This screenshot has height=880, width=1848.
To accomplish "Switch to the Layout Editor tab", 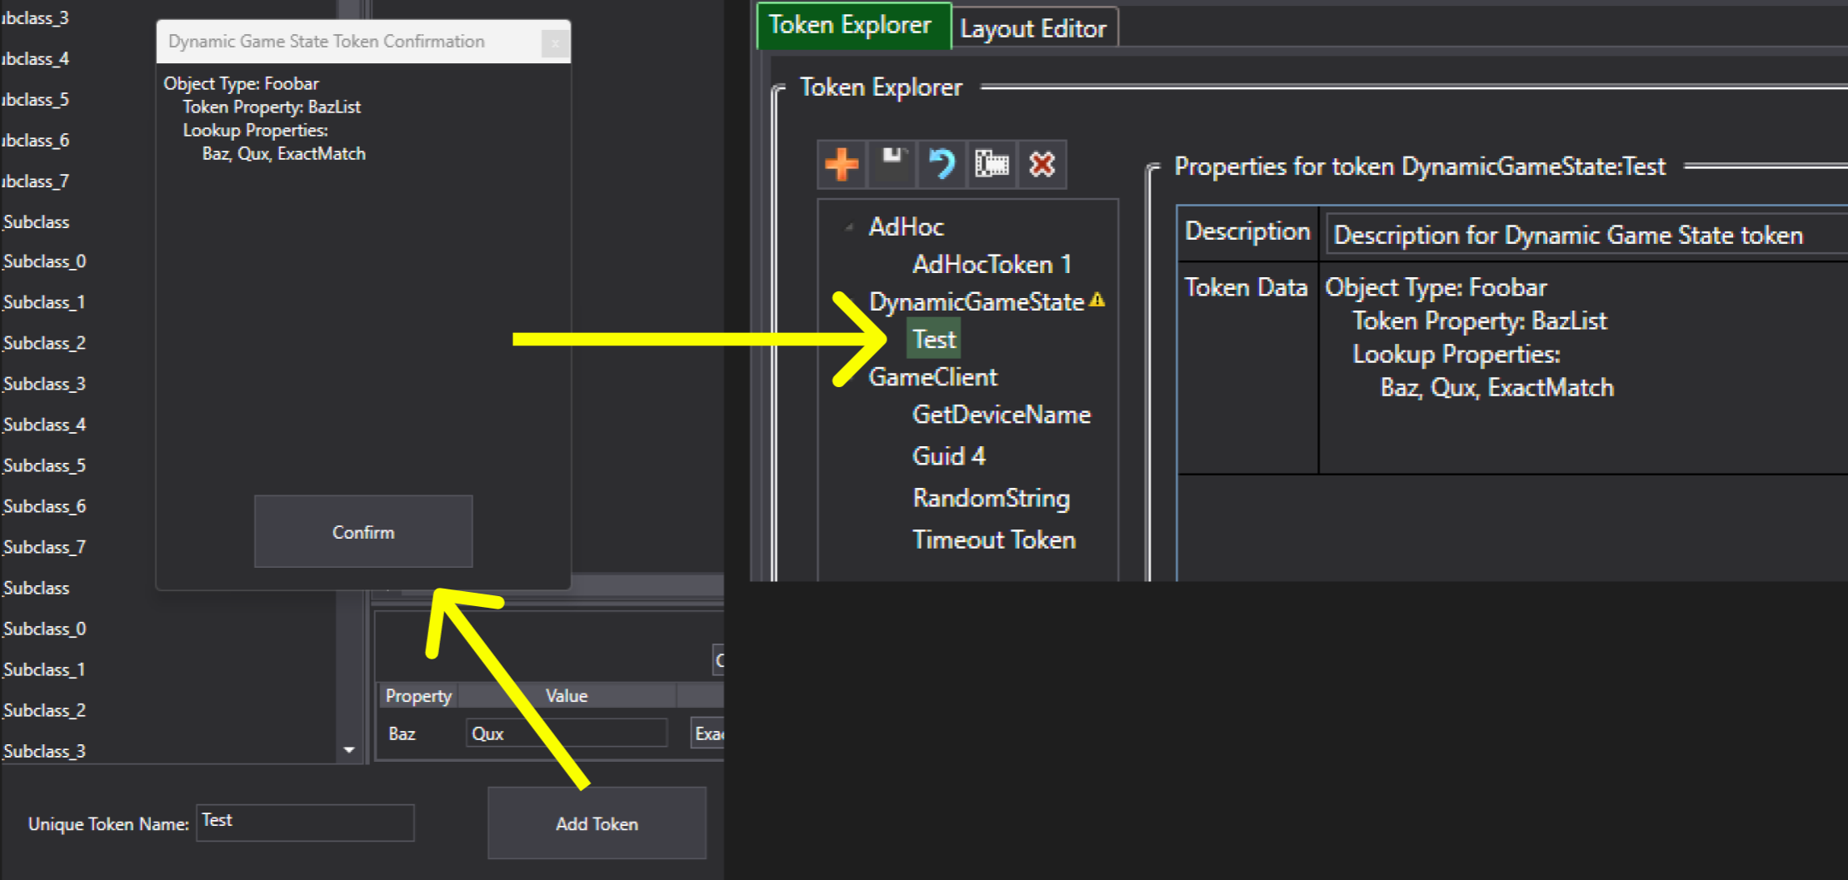I will 1032,29.
